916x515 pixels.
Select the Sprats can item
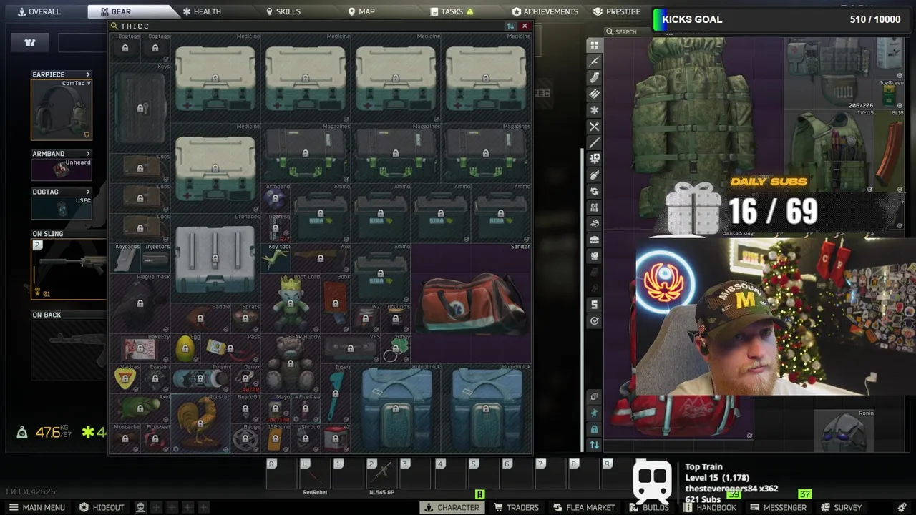click(245, 318)
